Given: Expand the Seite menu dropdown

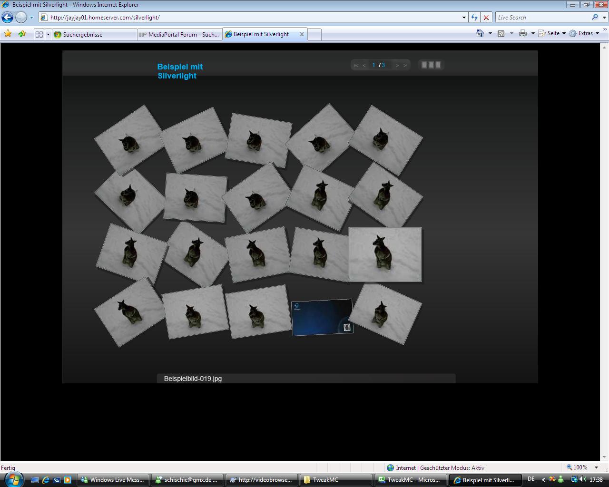Looking at the screenshot, I should [564, 33].
